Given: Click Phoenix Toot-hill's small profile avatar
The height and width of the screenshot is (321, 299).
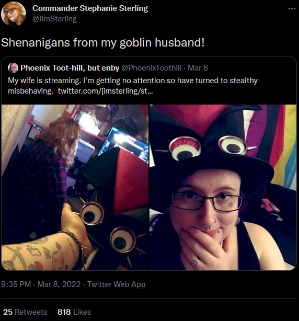Looking at the screenshot, I should [13, 68].
